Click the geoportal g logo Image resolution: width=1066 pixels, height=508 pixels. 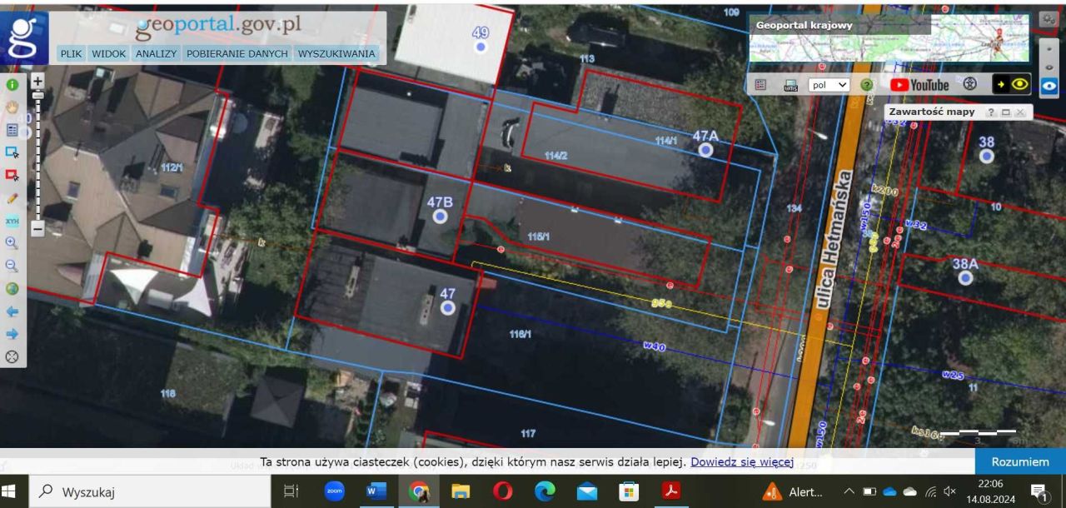click(x=24, y=37)
